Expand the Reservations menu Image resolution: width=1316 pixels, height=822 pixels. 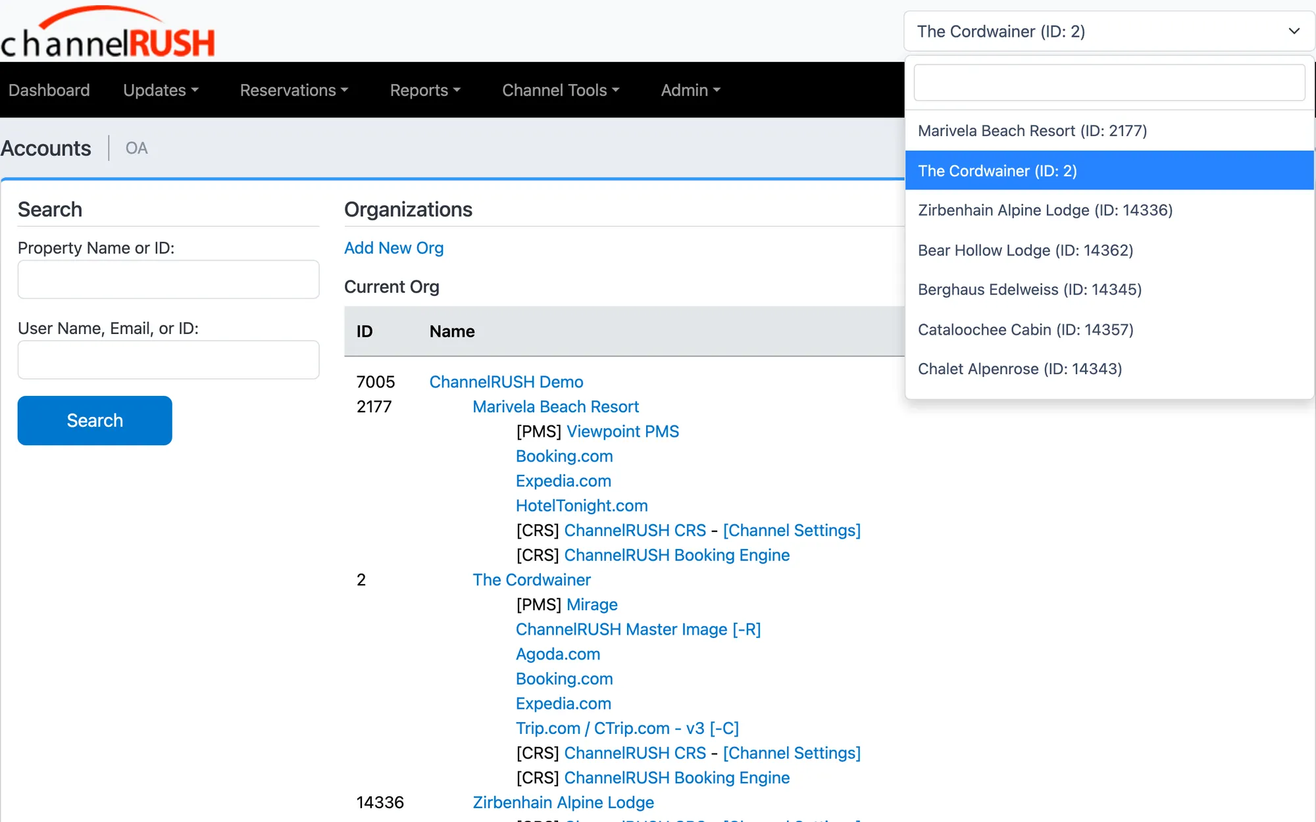pos(294,90)
